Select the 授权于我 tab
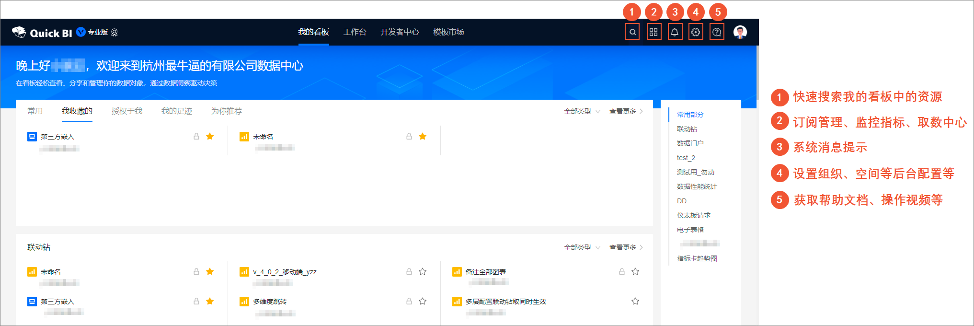 (127, 111)
